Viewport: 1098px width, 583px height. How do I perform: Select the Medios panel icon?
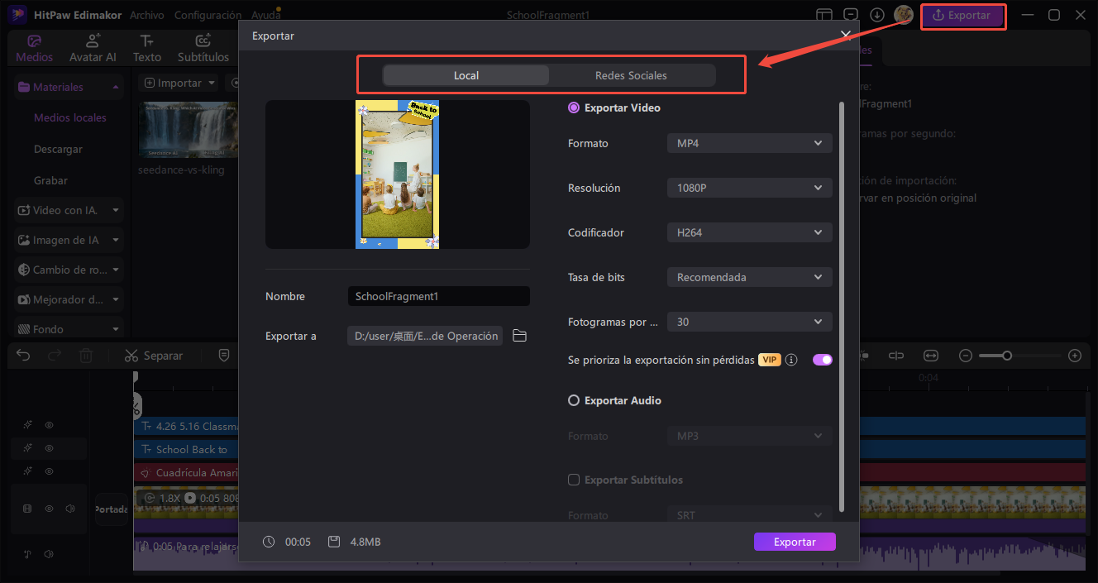34,47
